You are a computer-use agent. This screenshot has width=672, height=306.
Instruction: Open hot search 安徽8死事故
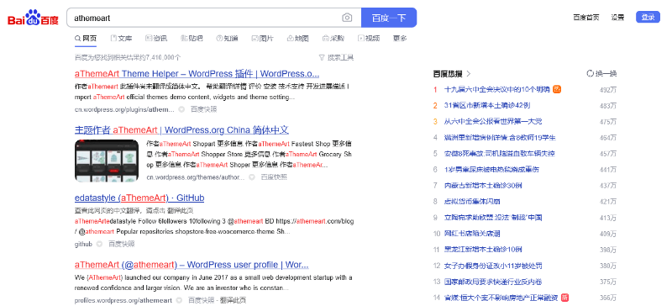500,153
